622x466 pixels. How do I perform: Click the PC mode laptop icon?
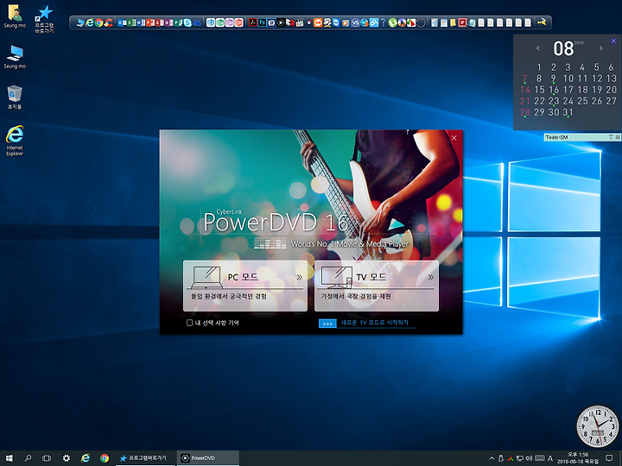tap(206, 277)
